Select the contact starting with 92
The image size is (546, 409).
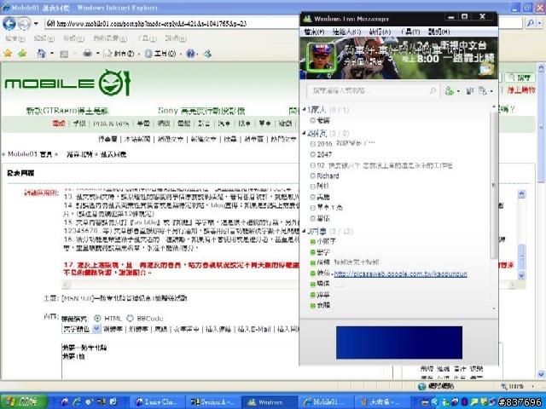point(381,165)
